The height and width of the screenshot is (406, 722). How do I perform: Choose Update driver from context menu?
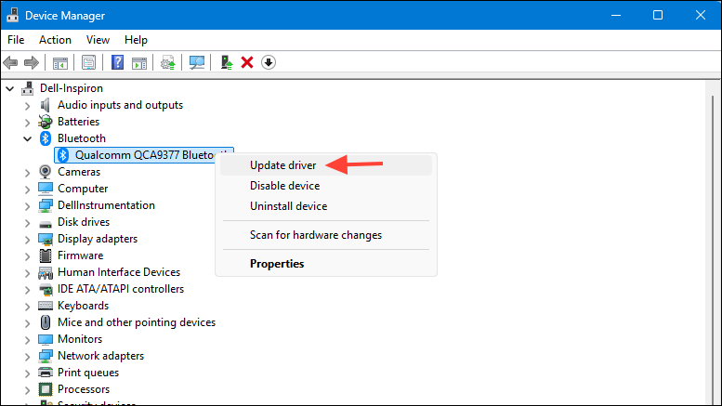click(x=326, y=165)
